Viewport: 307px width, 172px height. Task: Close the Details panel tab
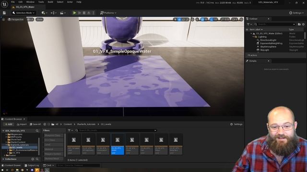coord(269,61)
